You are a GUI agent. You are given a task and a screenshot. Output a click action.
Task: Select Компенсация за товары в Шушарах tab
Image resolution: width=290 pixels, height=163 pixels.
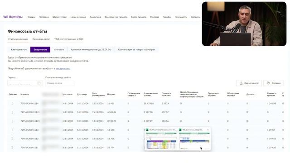click(136, 49)
